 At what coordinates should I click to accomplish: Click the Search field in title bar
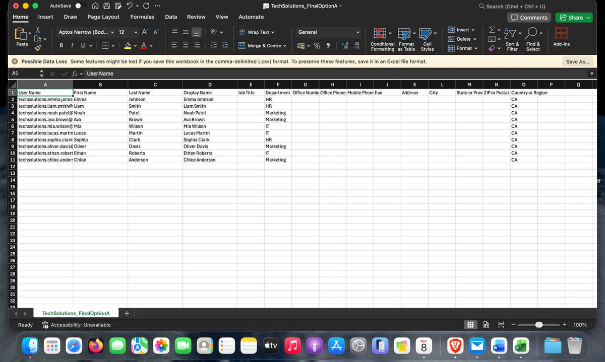(511, 6)
